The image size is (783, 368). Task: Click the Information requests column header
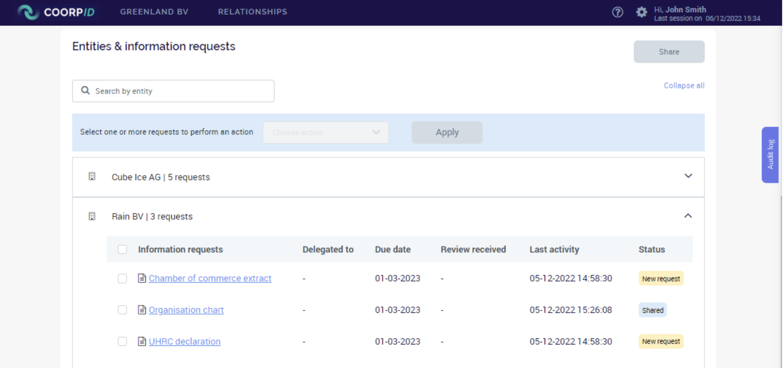point(180,249)
